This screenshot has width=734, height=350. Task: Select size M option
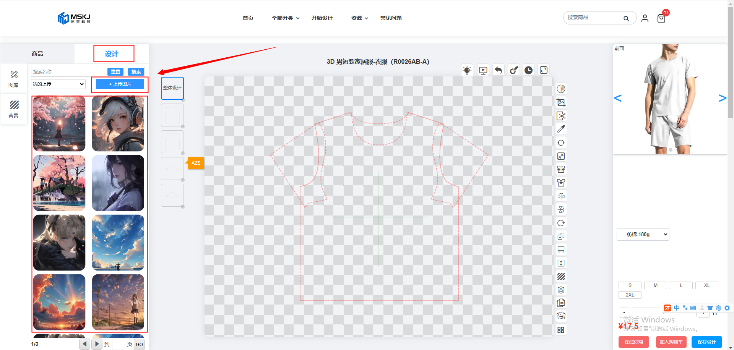655,285
